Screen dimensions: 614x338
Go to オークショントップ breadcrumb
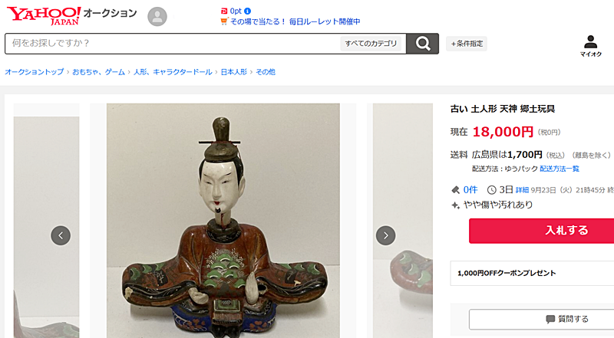click(34, 72)
